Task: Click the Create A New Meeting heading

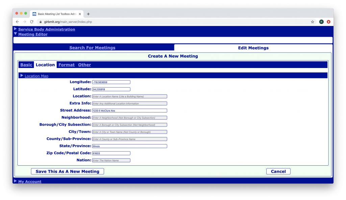Action: 173,56
